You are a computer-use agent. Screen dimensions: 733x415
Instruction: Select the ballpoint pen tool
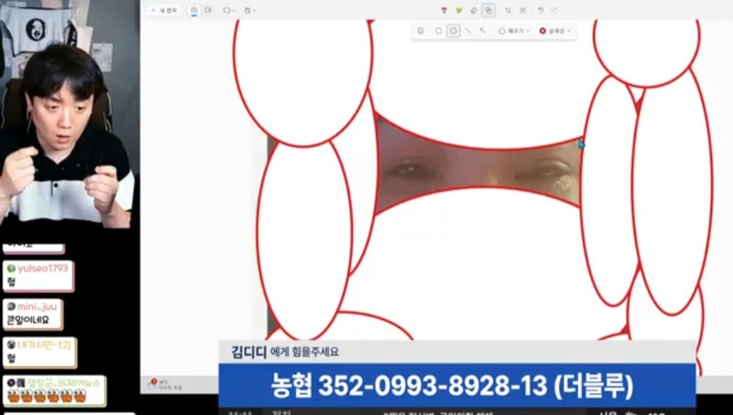443,11
